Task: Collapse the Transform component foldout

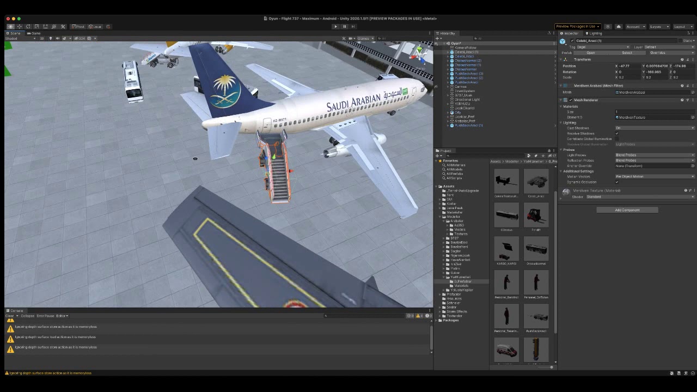Action: (562, 59)
